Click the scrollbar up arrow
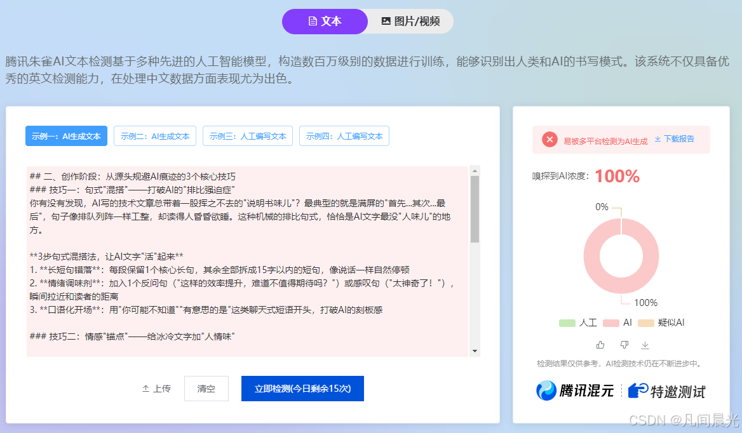This screenshot has height=433, width=742. [475, 171]
